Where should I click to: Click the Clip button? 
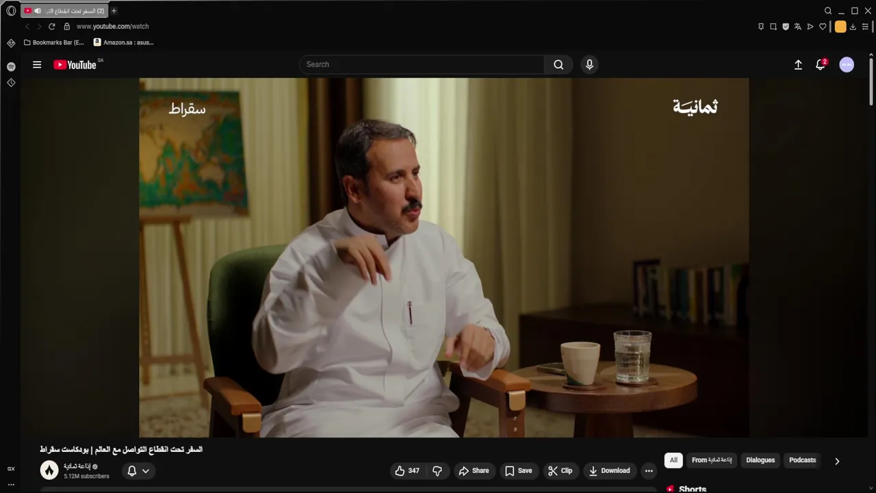coord(560,470)
